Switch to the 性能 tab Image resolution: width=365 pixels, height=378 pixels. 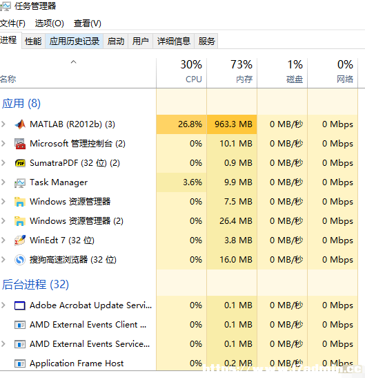click(x=33, y=41)
